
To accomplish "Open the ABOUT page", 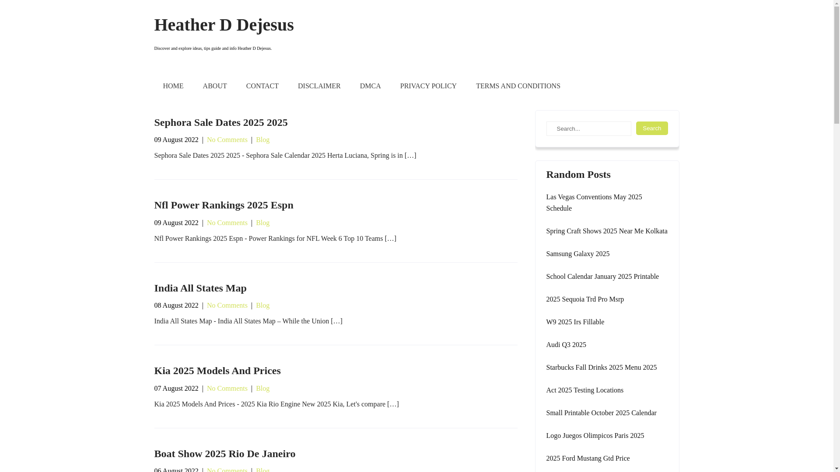I will tap(215, 86).
